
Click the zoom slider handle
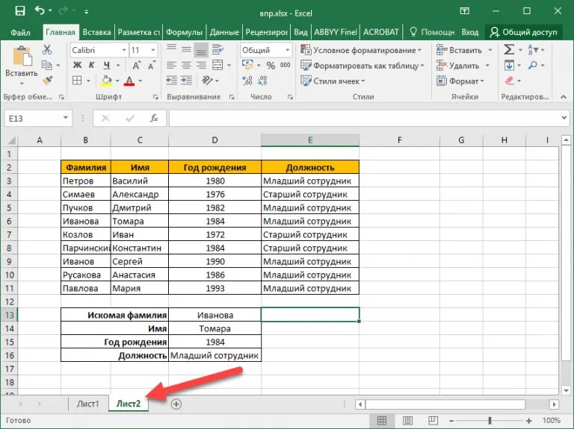[x=490, y=421]
